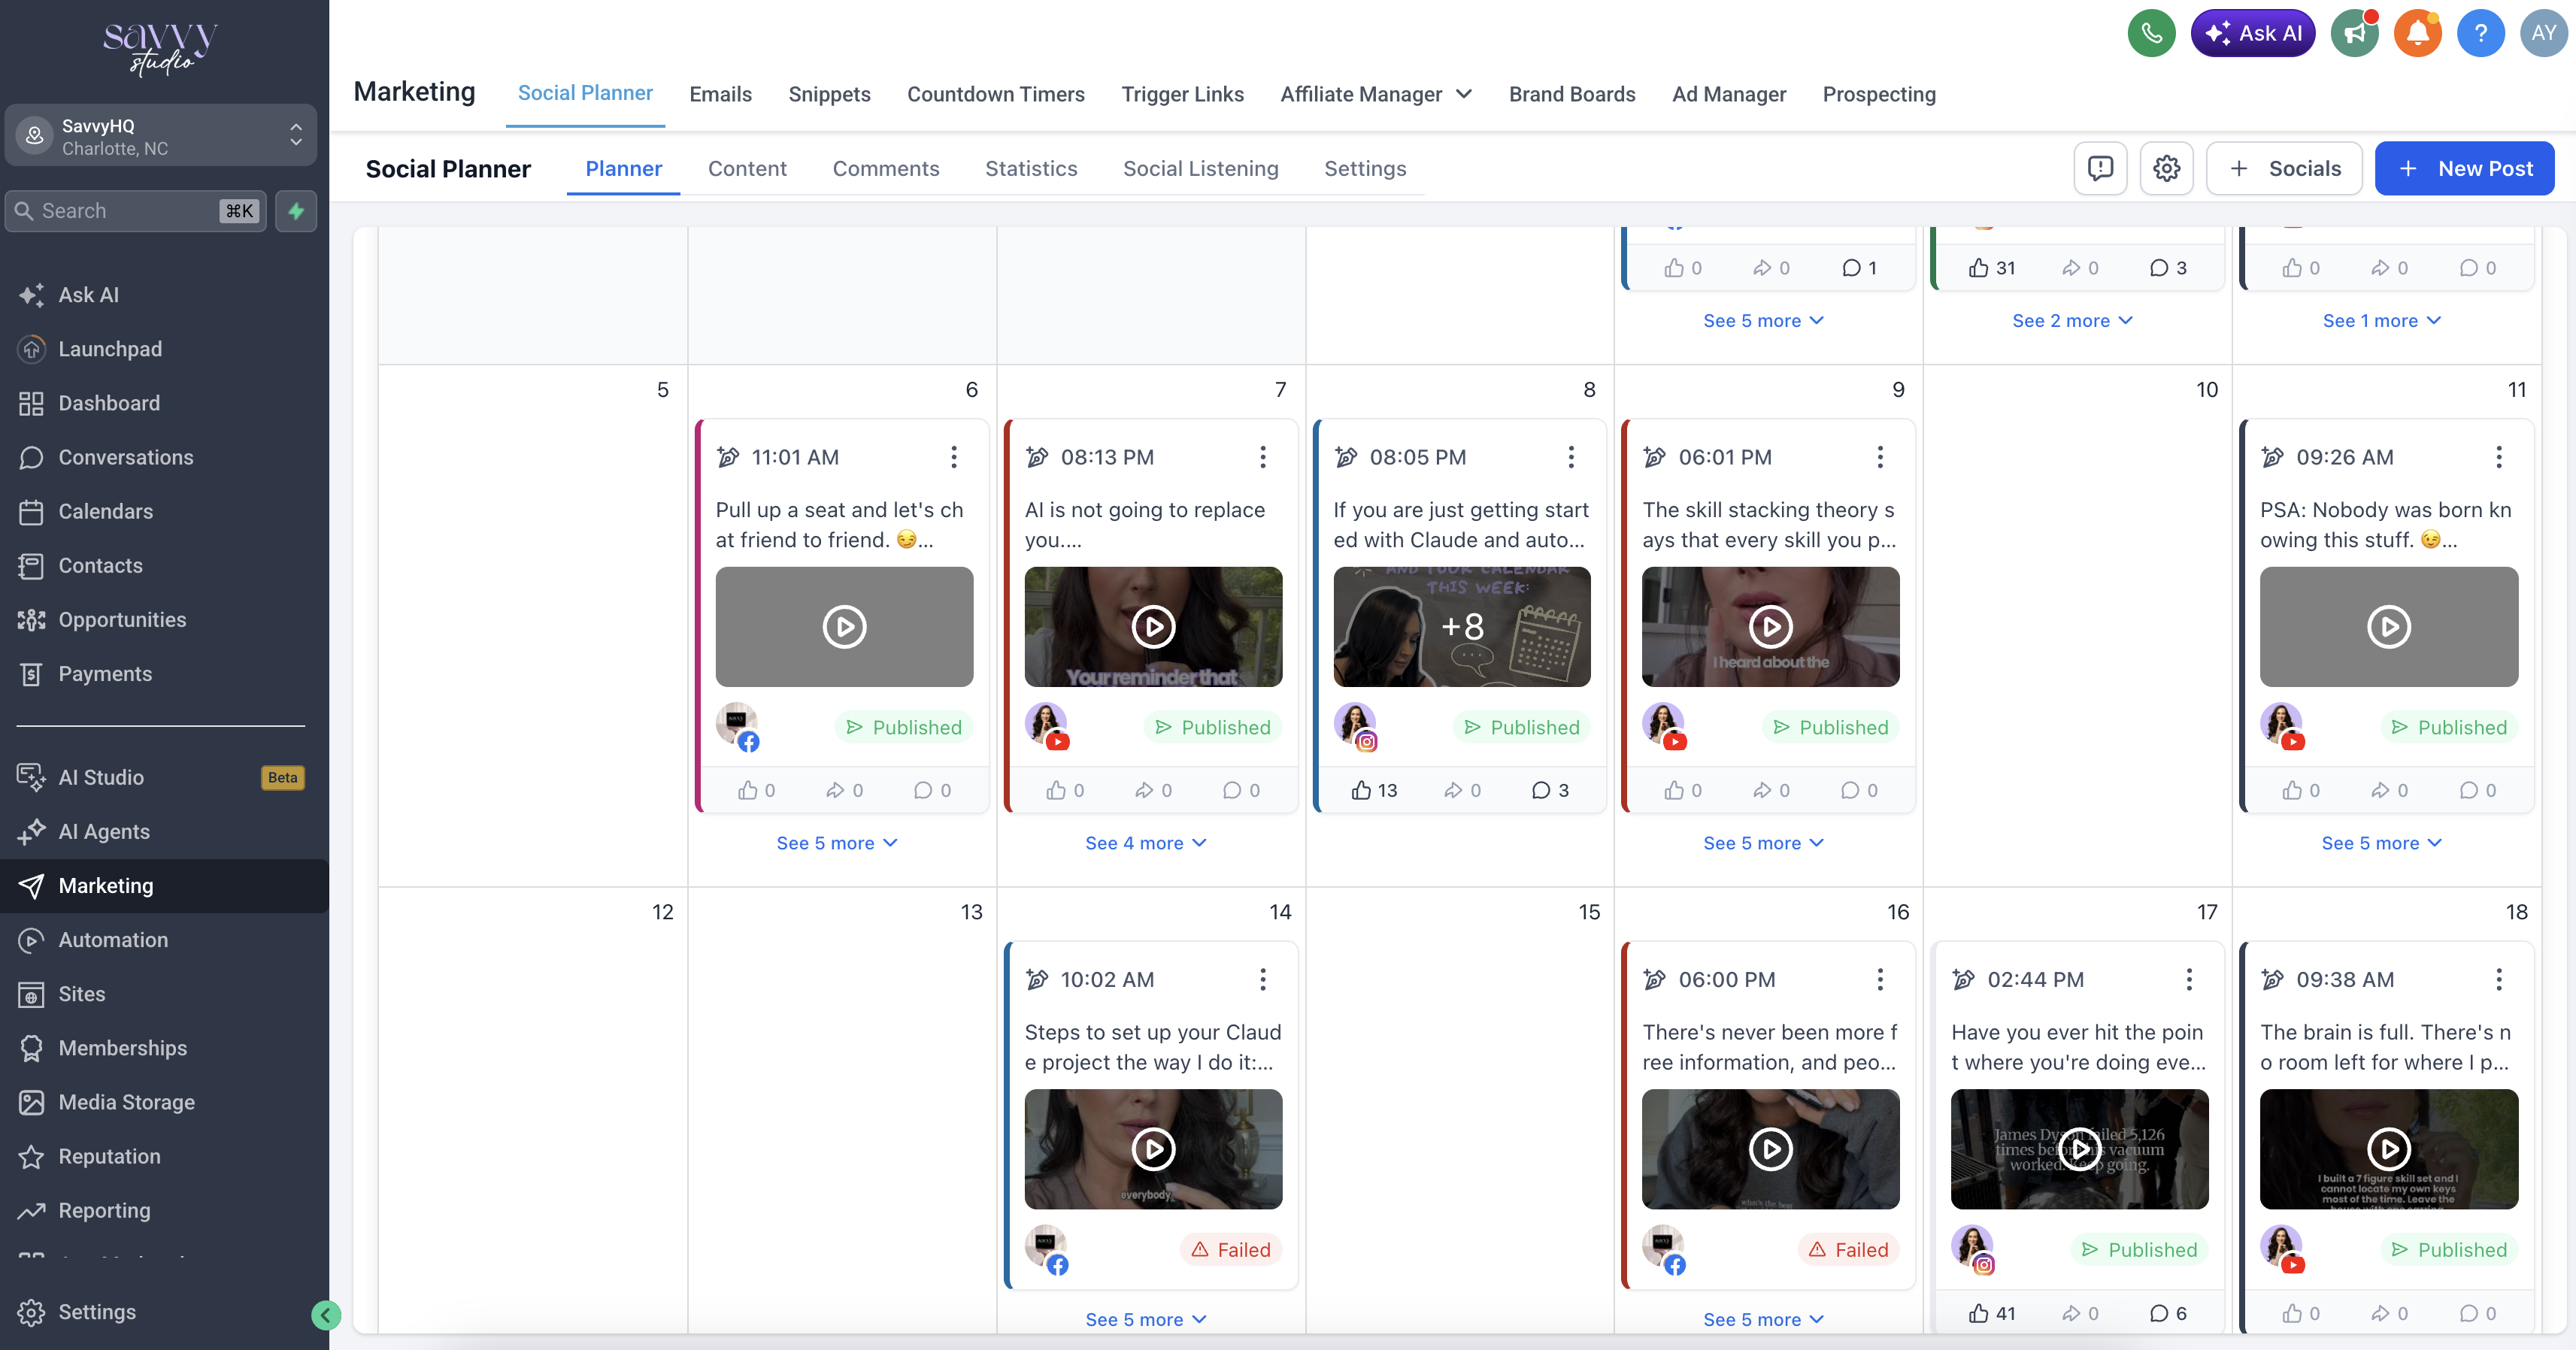2576x1350 pixels.
Task: Open the Prospecting link
Action: point(1879,94)
